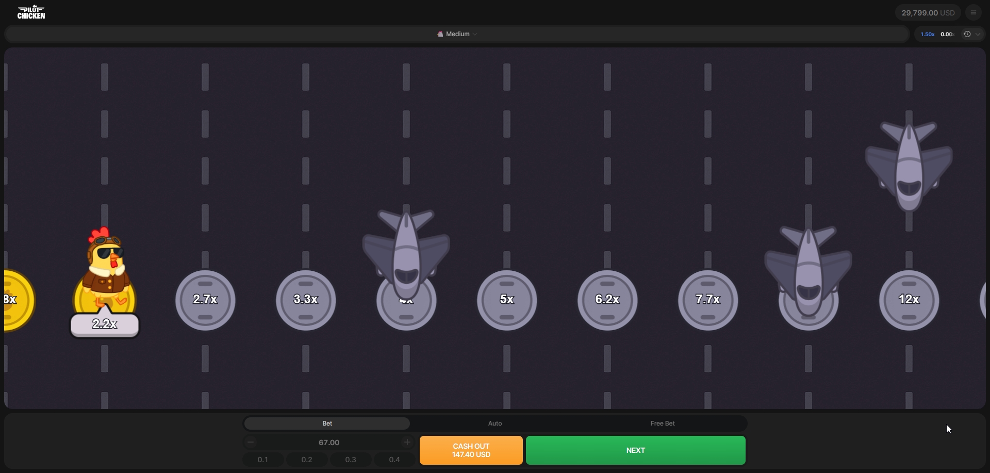Select the 2.7x multiplier coin
Image resolution: width=990 pixels, height=473 pixels.
click(x=205, y=300)
